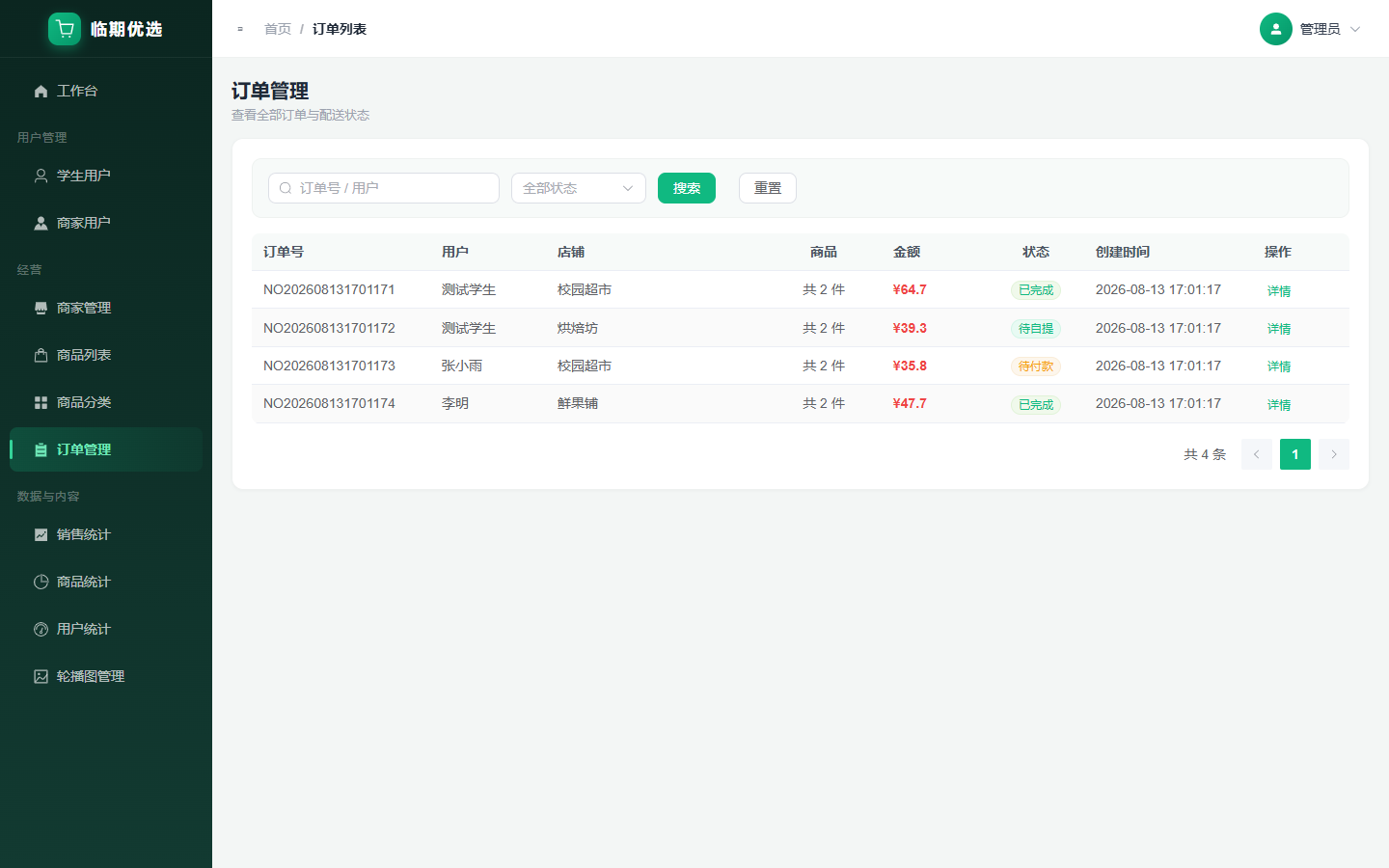
Task: Open 轮播图管理 menu item
Action: click(x=106, y=676)
